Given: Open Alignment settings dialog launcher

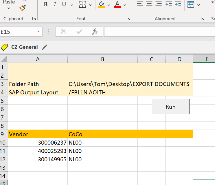Looking at the screenshot, I should [202, 18].
